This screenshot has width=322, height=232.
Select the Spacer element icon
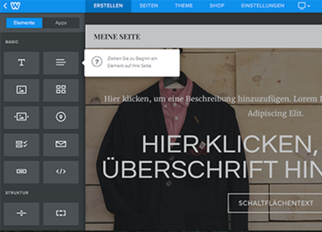coord(61,214)
